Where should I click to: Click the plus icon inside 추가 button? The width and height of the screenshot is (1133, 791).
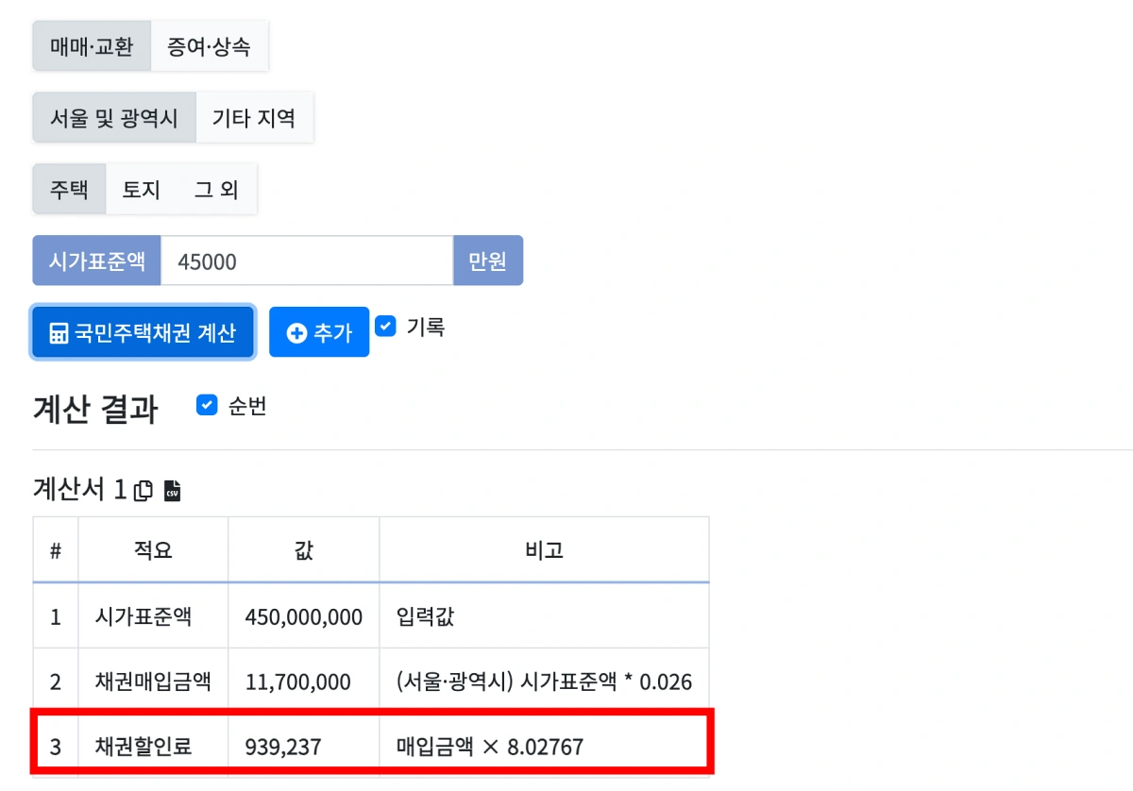296,331
